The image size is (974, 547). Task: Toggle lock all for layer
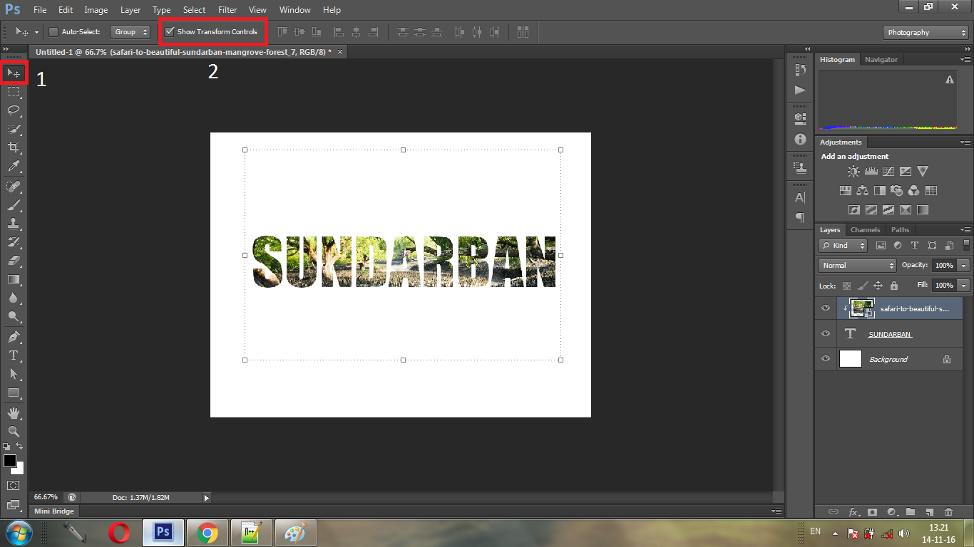click(x=893, y=286)
